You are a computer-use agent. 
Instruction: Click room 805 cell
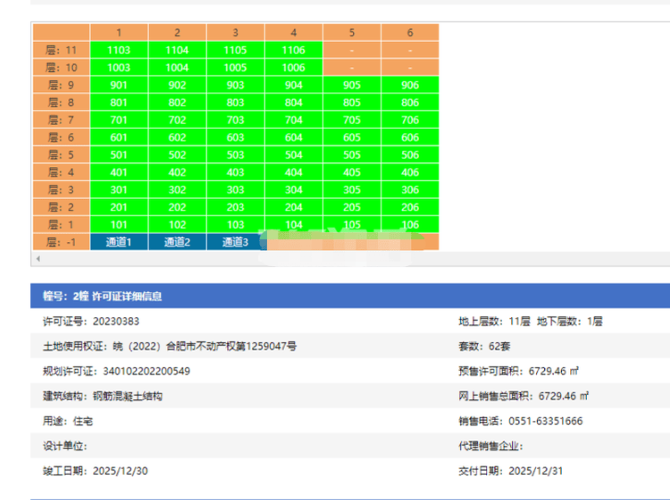pos(352,103)
